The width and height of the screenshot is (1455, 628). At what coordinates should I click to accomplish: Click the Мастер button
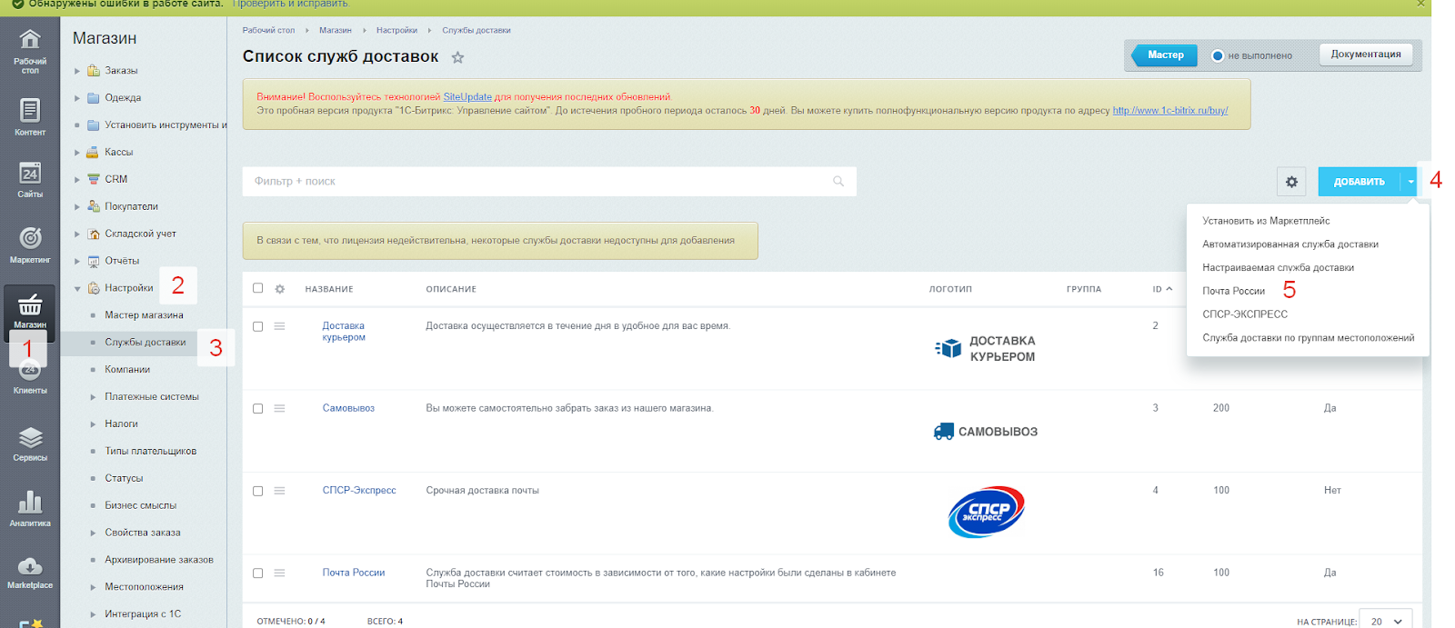[1164, 55]
